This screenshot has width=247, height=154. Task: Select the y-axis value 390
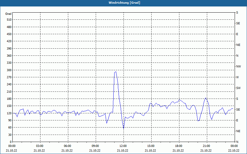[9, 49]
